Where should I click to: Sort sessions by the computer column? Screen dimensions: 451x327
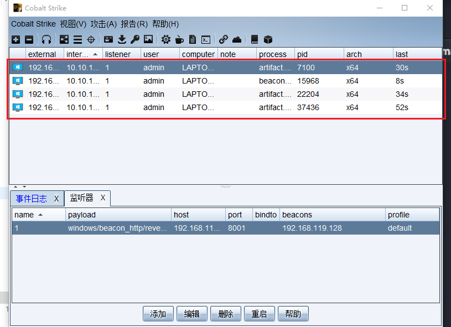click(199, 54)
